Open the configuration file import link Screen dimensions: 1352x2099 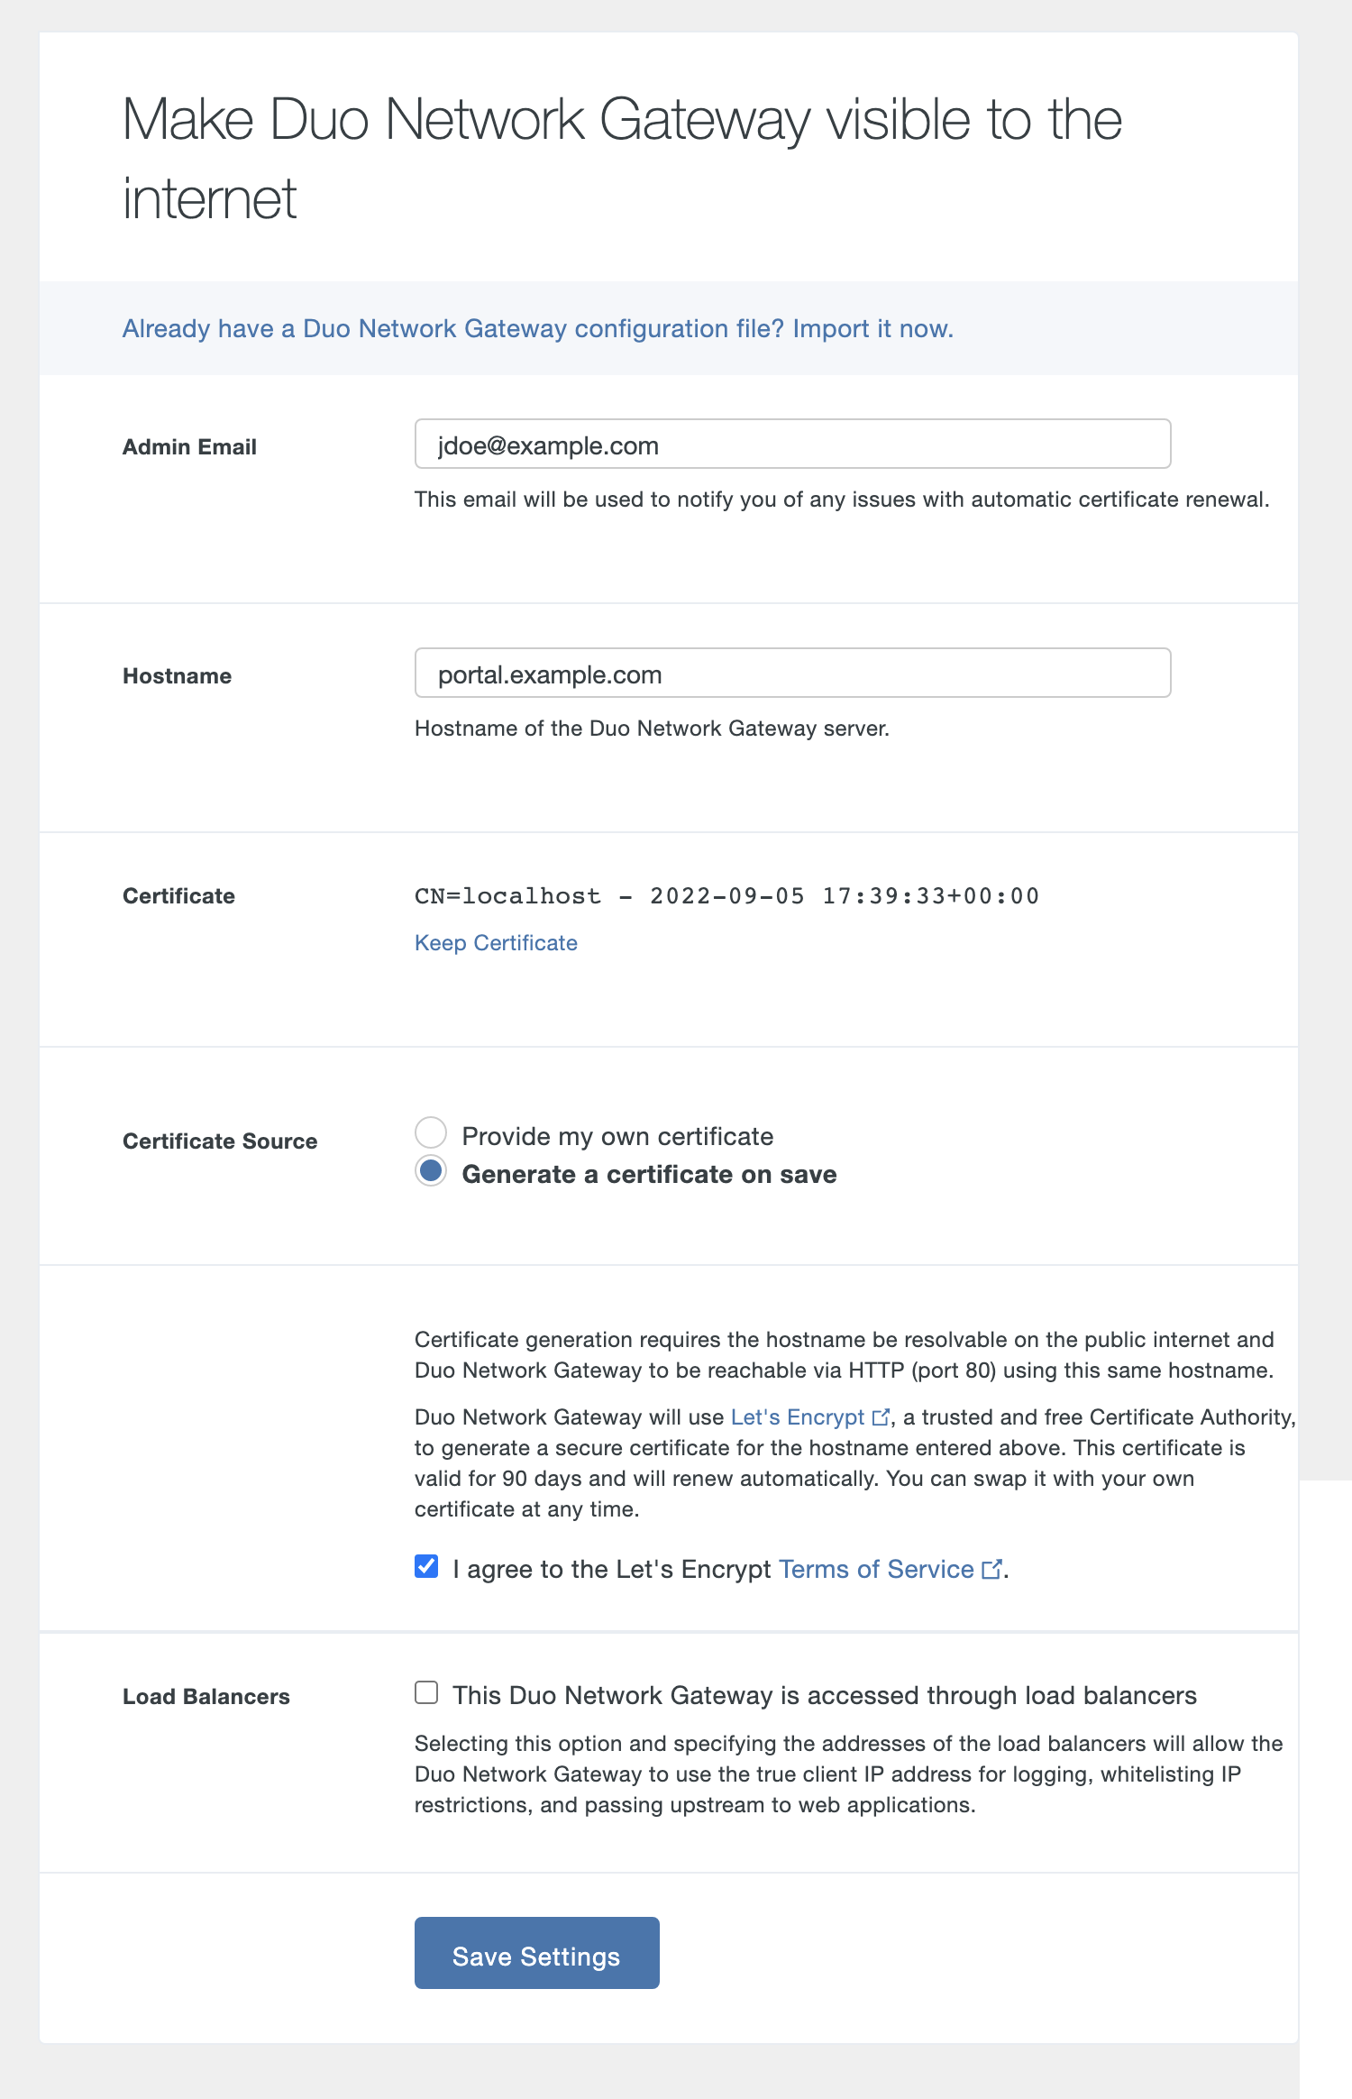pyautogui.click(x=537, y=328)
